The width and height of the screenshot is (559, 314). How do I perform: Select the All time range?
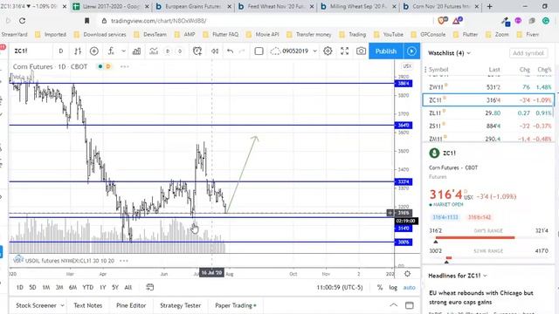(x=128, y=287)
